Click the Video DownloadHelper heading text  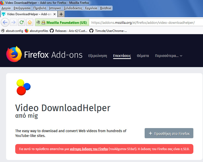pos(63,108)
